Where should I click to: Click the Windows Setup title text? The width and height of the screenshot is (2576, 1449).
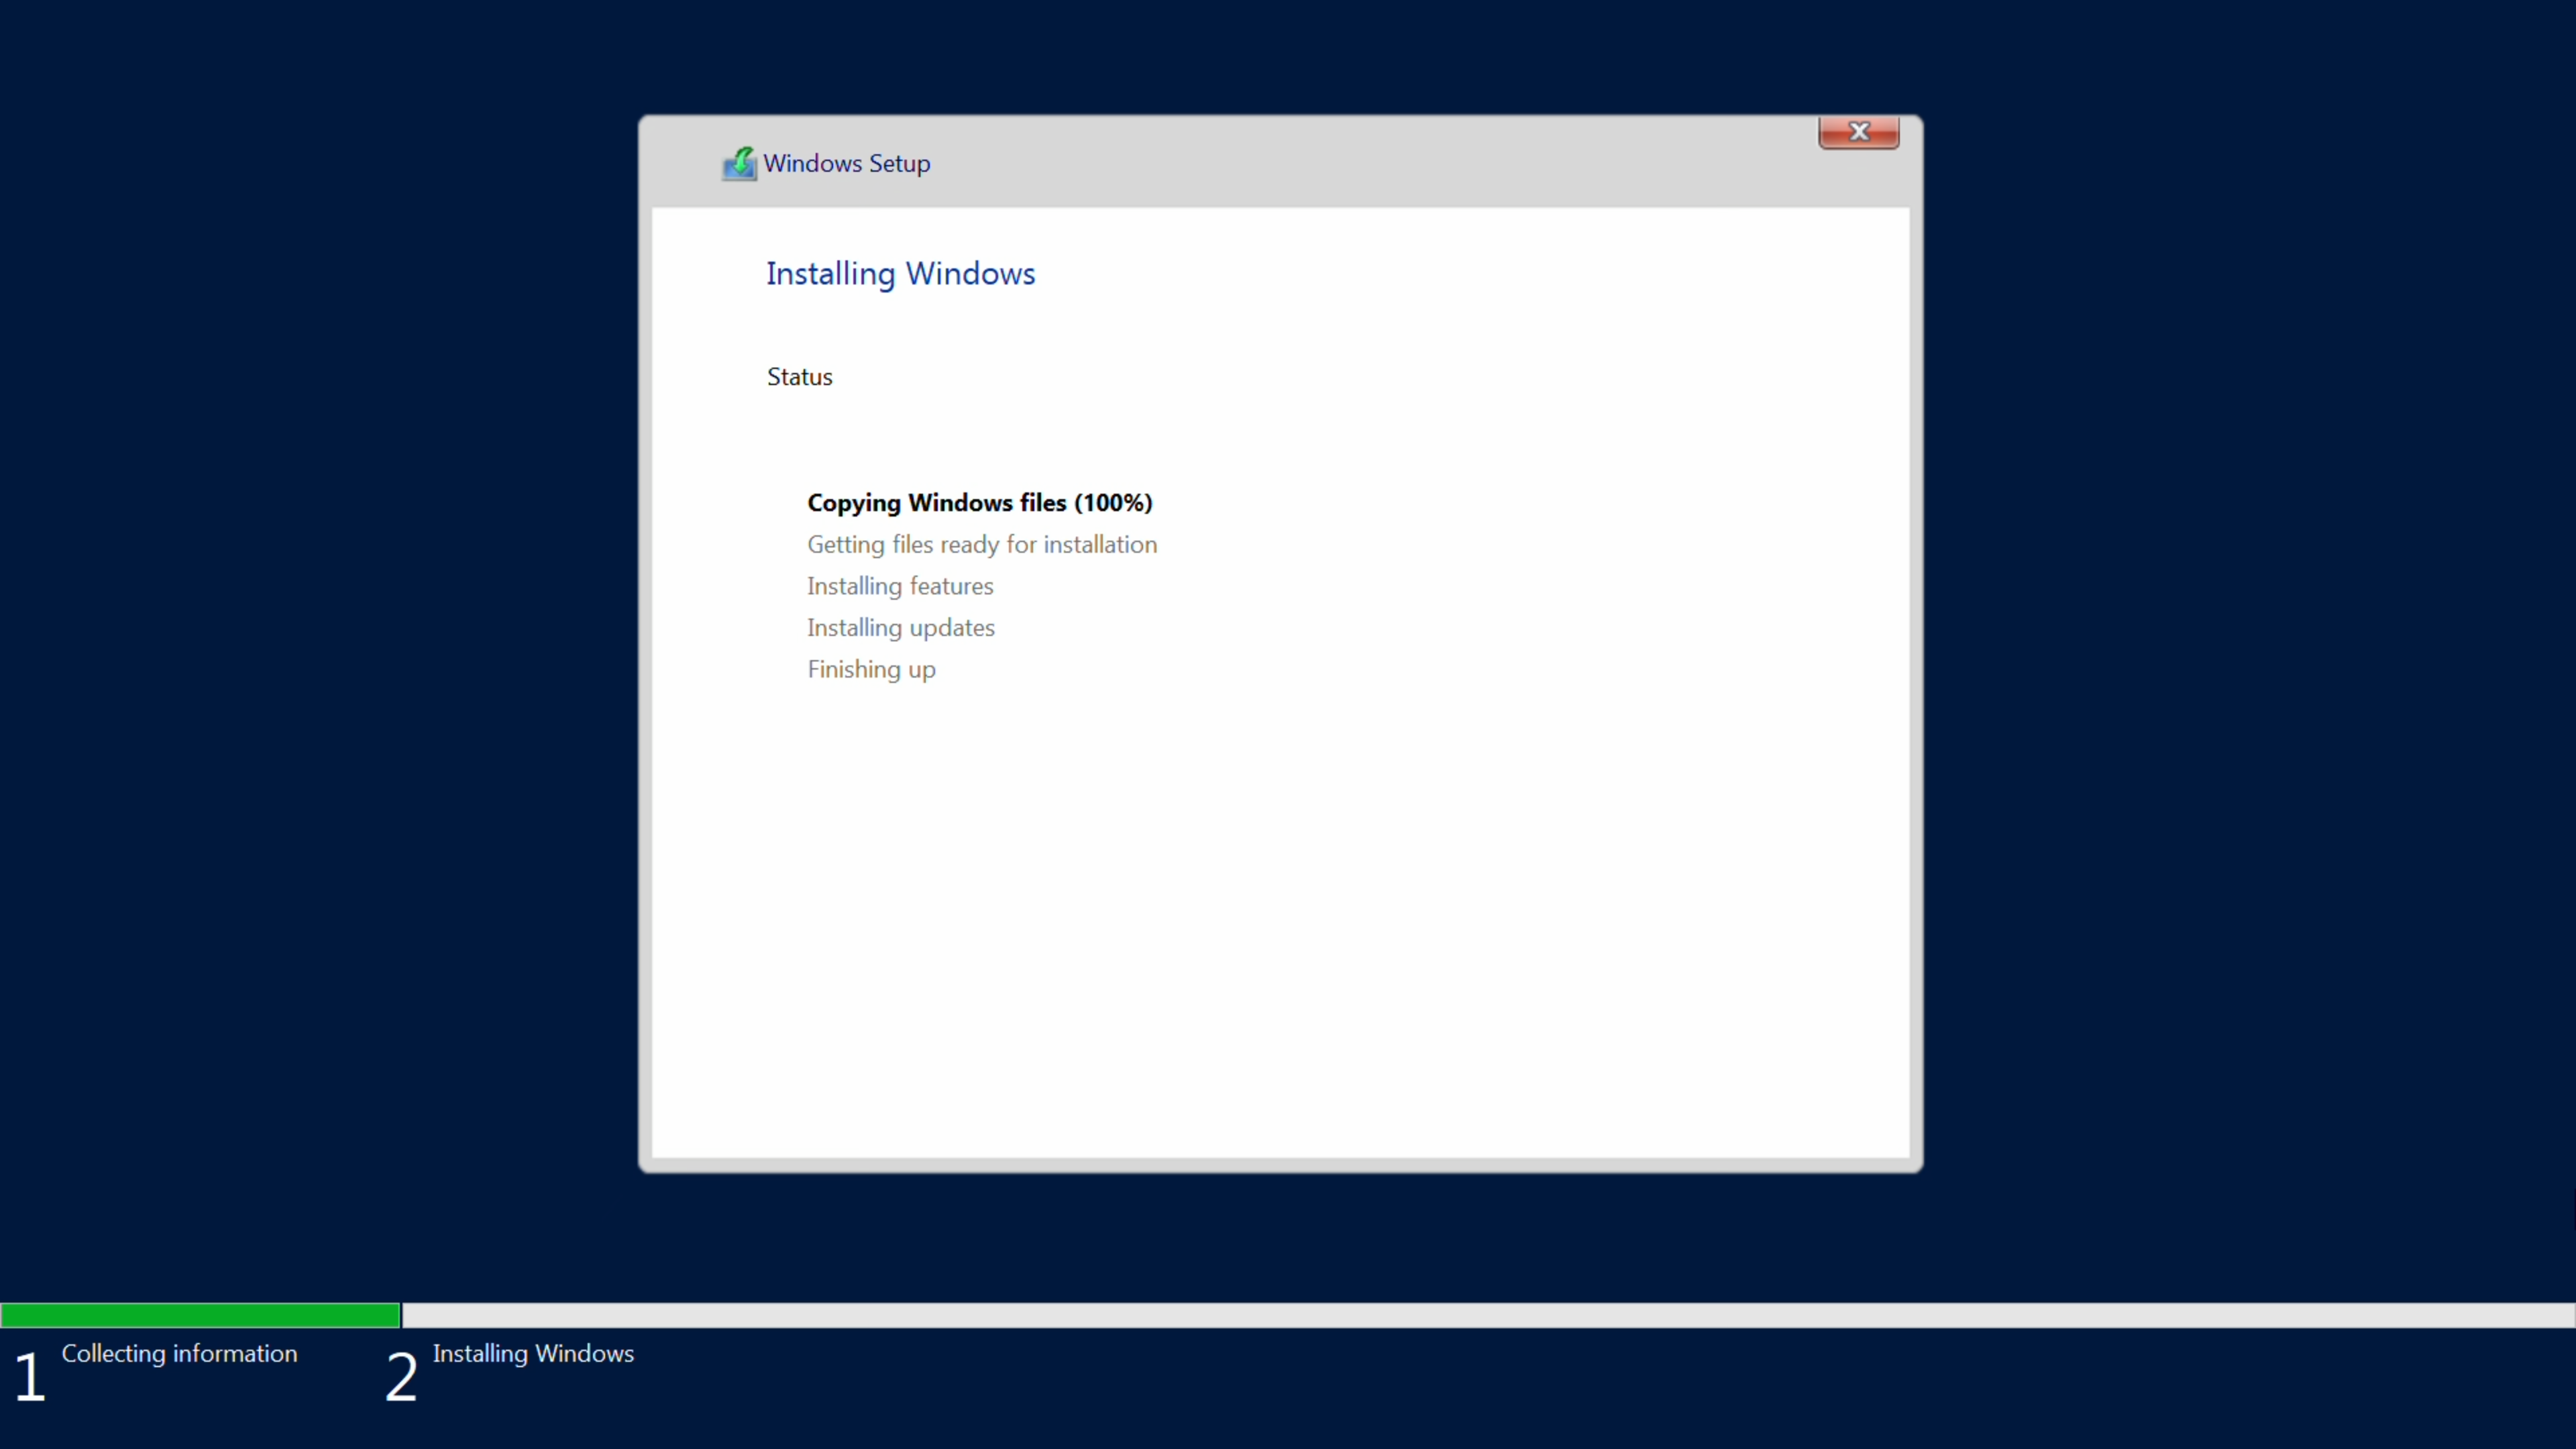(846, 163)
